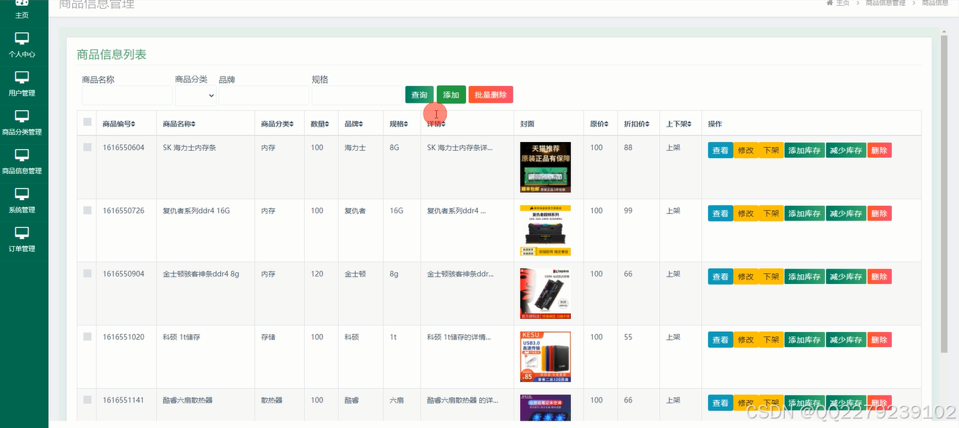Screen dimensions: 959x428
Task: Click 删除 for 科硕 1t储存
Action: pyautogui.click(x=880, y=340)
